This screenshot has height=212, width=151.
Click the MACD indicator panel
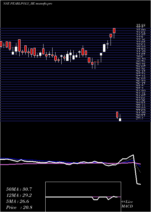83,197
